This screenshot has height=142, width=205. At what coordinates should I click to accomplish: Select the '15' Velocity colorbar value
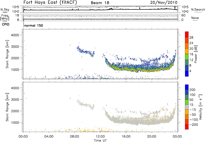click(191, 105)
